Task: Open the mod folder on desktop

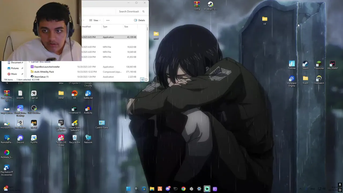Action: pyautogui.click(x=156, y=36)
